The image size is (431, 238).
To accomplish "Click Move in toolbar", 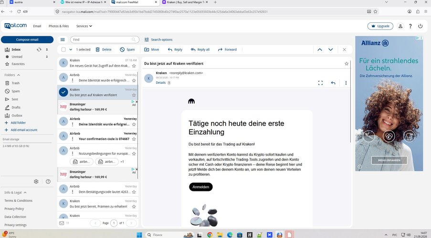I will [152, 50].
